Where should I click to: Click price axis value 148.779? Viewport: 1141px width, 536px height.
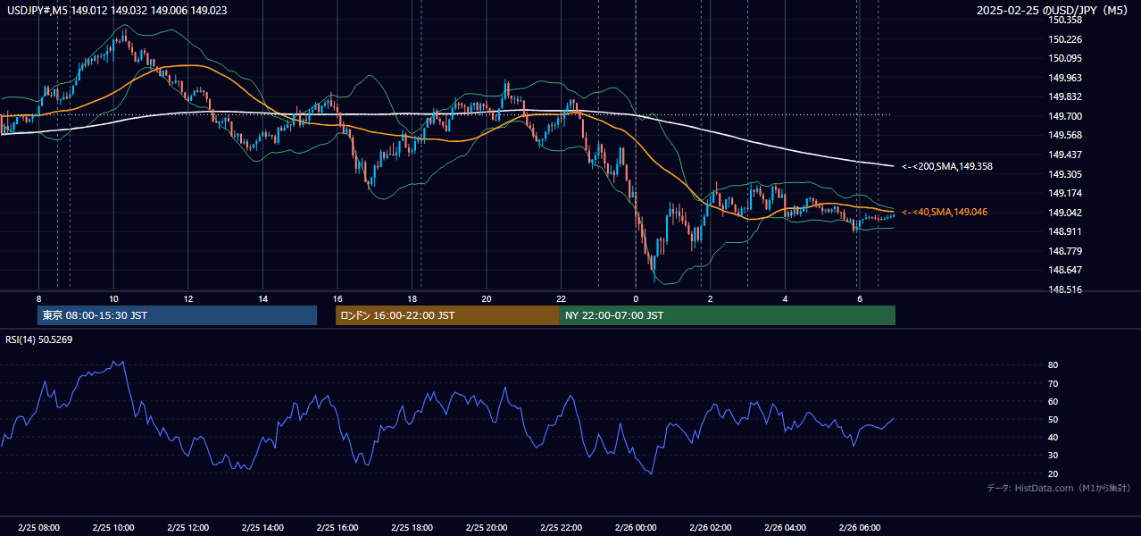point(1064,251)
